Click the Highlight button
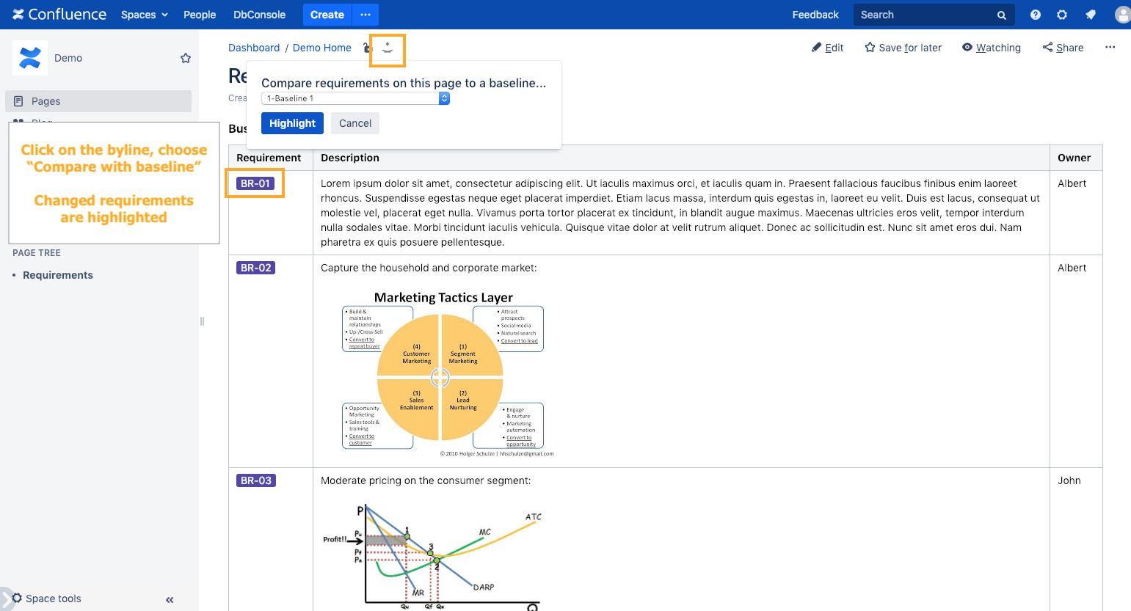Viewport: 1131px width, 611px height. (x=292, y=123)
